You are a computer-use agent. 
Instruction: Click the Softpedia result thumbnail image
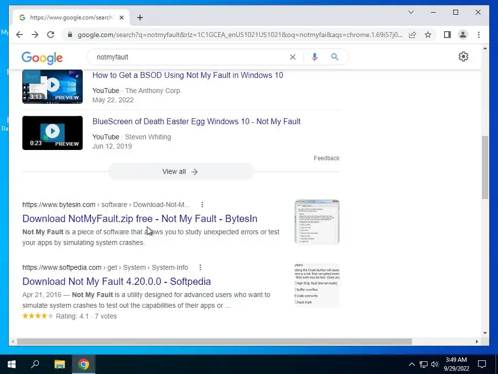(317, 285)
